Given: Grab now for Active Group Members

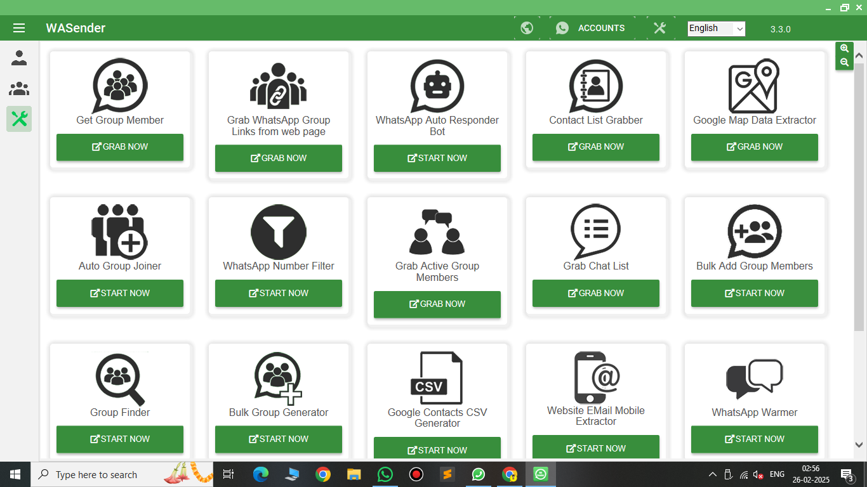Looking at the screenshot, I should pyautogui.click(x=437, y=304).
